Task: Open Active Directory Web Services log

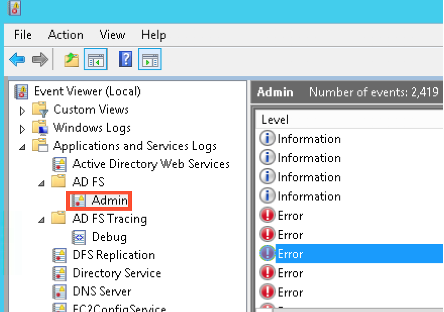Action: [151, 164]
